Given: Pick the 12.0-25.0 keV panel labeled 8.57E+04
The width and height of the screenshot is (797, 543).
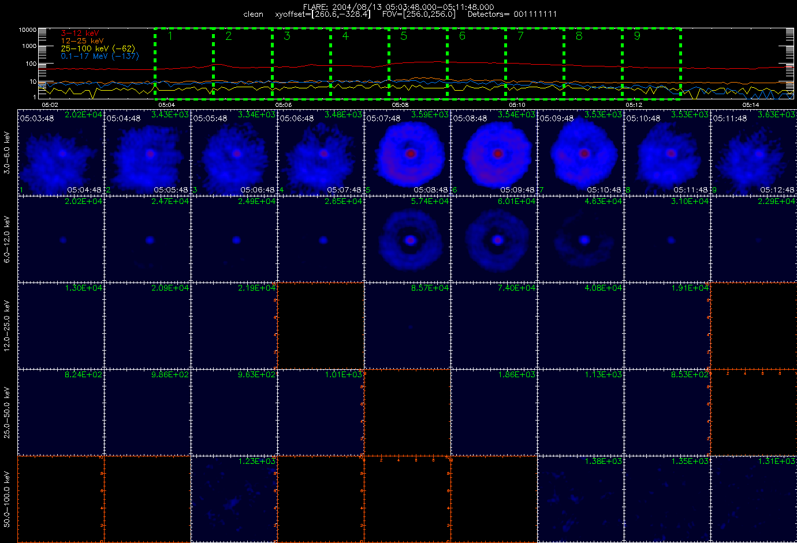Looking at the screenshot, I should [x=407, y=325].
